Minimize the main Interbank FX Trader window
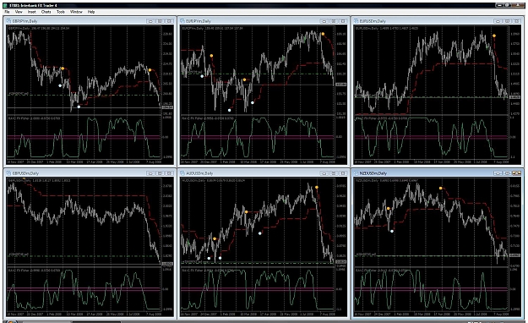The image size is (528, 323). coord(500,5)
